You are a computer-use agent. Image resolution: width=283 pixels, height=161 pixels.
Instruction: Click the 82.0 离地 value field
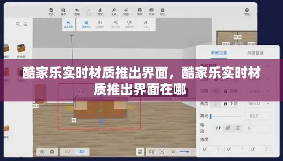point(257,116)
